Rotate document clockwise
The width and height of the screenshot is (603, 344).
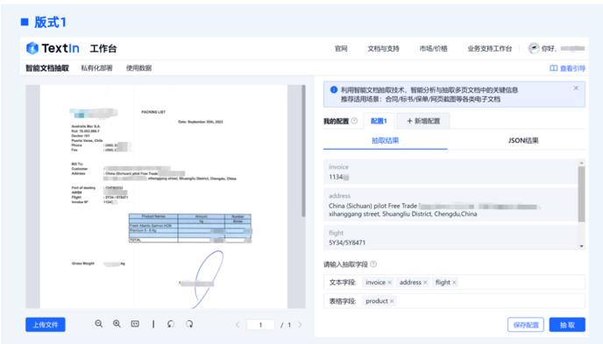[189, 324]
